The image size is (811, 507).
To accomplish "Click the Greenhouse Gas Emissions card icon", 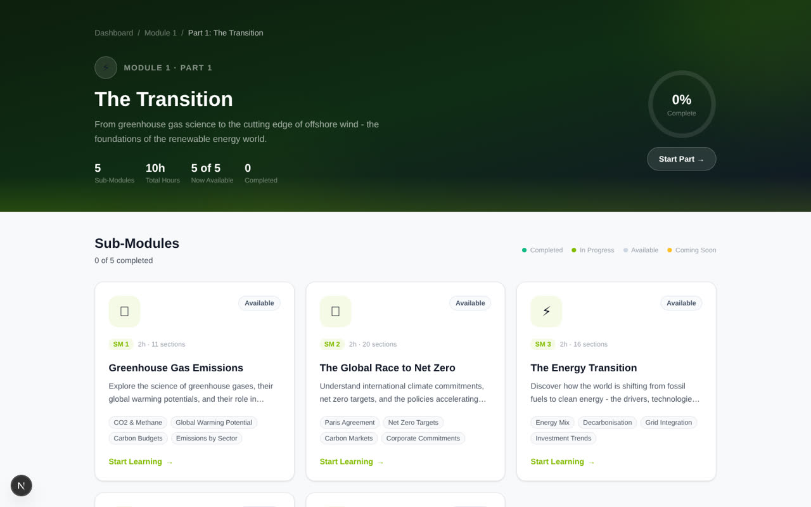I will click(124, 311).
